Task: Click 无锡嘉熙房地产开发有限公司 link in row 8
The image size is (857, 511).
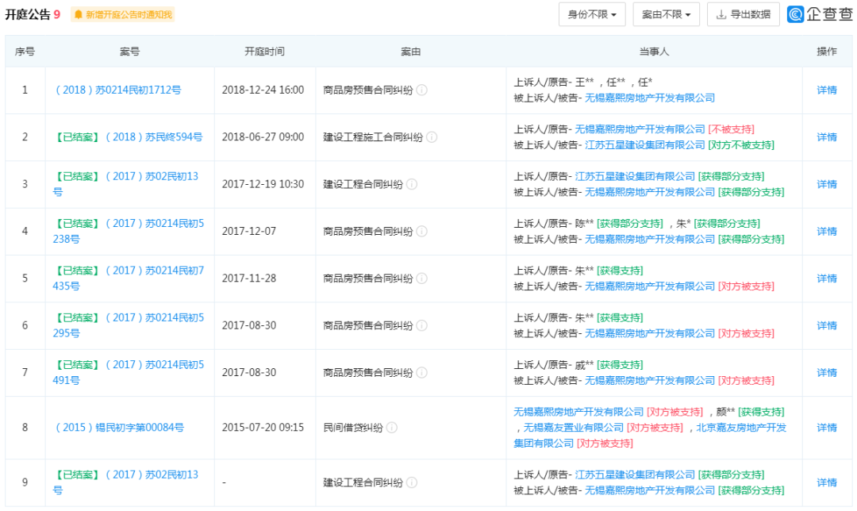Action: (x=578, y=412)
